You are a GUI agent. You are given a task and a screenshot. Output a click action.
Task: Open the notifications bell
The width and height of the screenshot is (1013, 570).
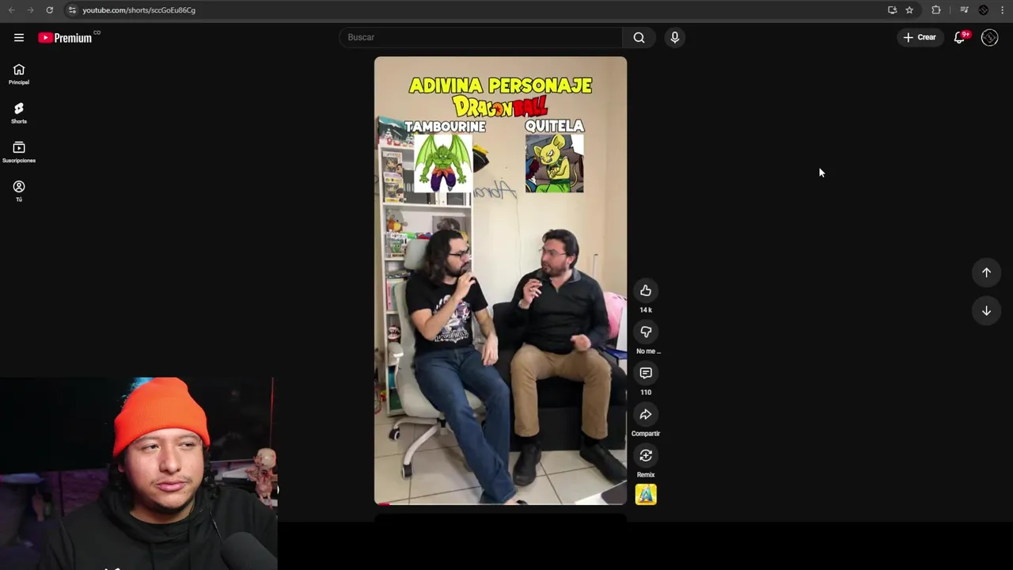(x=960, y=37)
